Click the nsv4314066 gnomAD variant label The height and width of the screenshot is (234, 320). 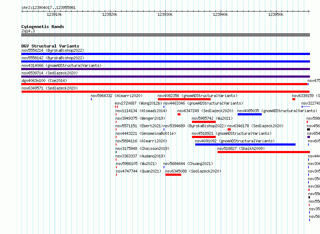61,65
